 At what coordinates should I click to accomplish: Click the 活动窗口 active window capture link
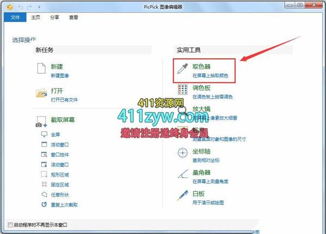(x=59, y=144)
